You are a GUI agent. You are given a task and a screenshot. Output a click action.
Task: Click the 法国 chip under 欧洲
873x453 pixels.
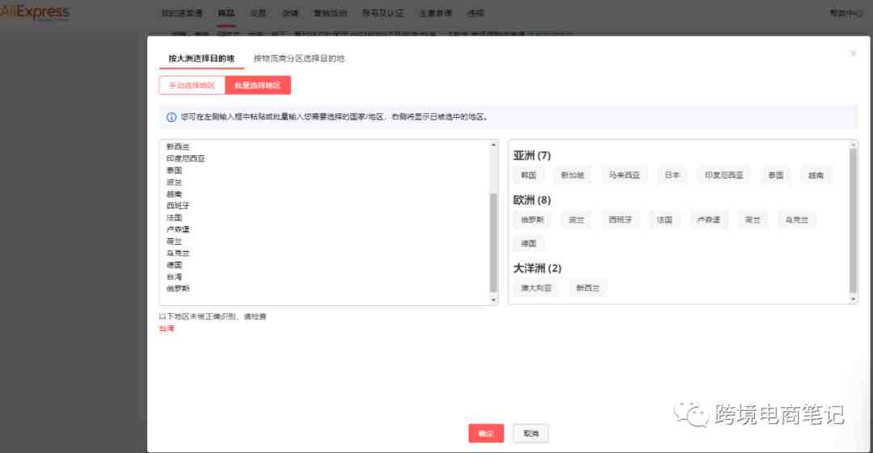click(664, 220)
